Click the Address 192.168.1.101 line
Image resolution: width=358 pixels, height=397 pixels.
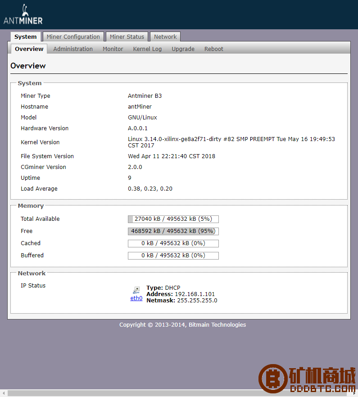click(x=181, y=294)
